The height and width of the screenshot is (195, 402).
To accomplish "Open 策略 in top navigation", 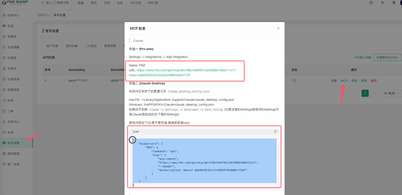I will [81, 3].
